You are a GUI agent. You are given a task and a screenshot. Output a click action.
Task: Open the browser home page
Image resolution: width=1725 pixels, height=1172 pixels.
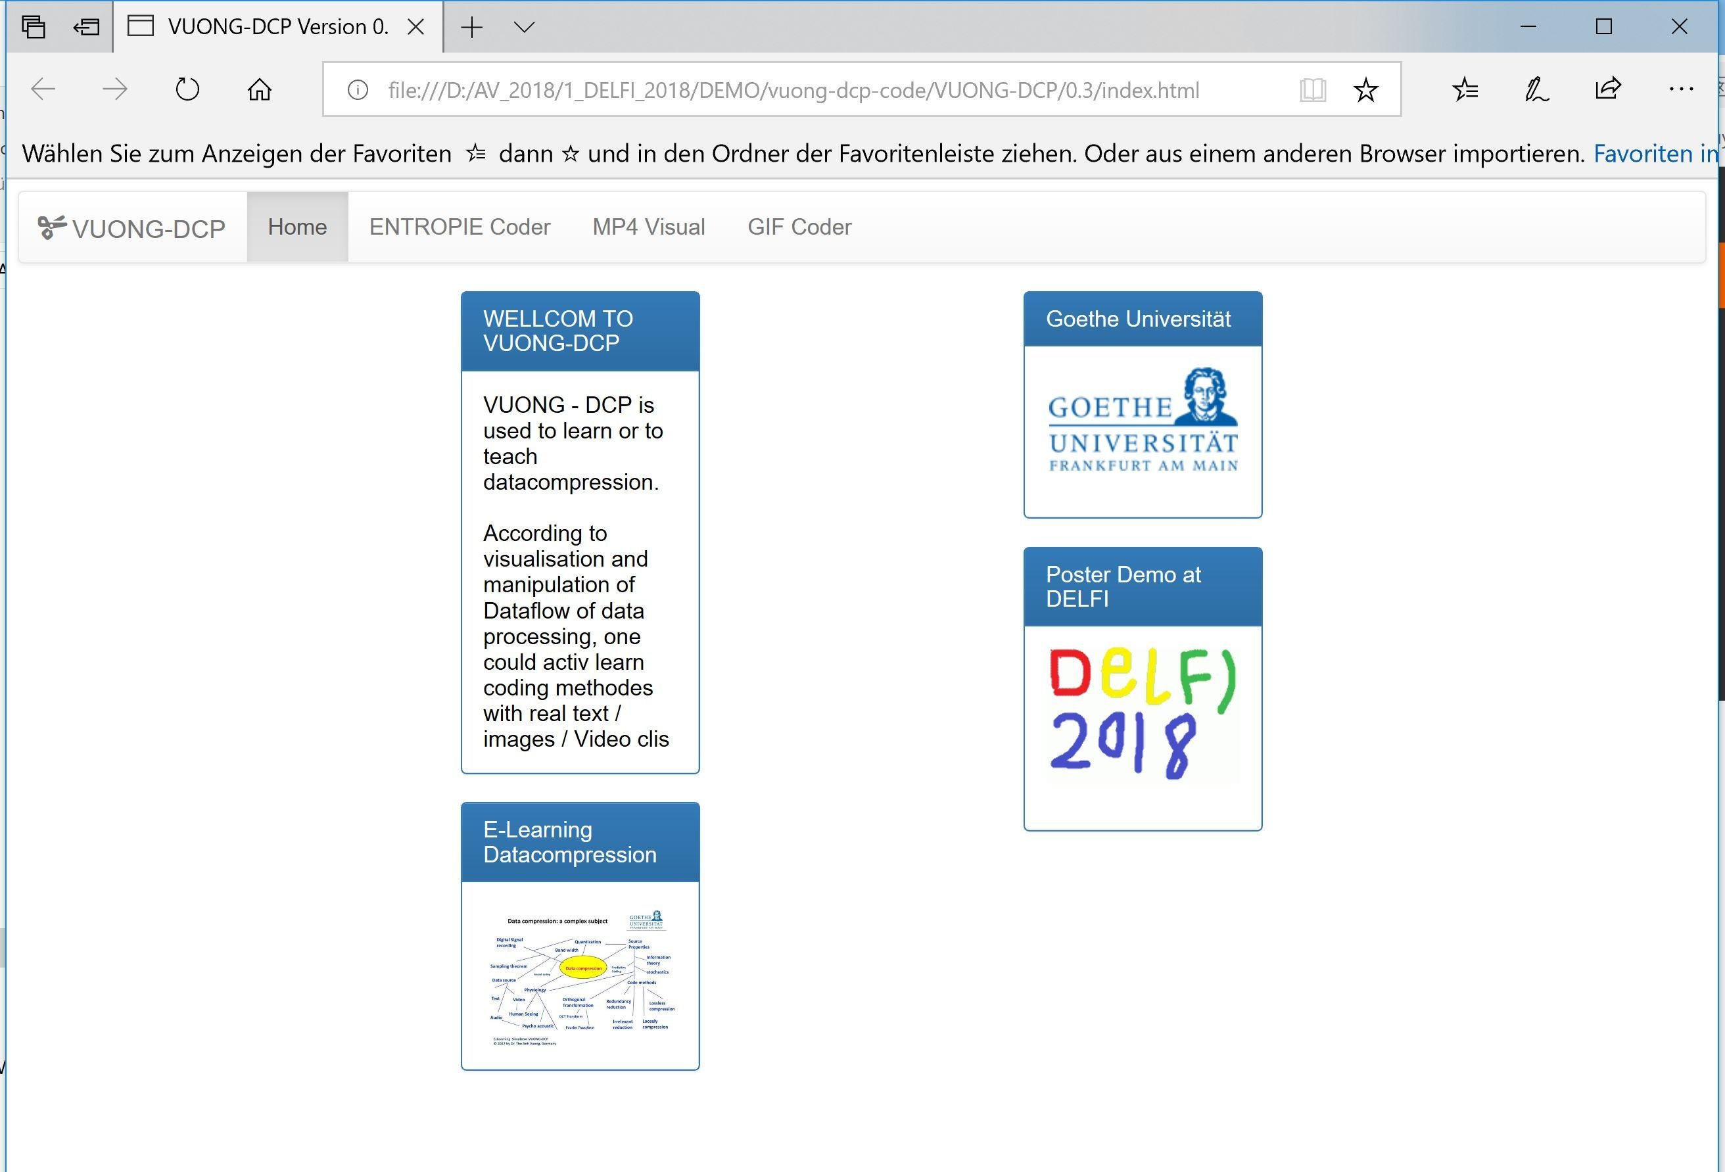point(258,89)
